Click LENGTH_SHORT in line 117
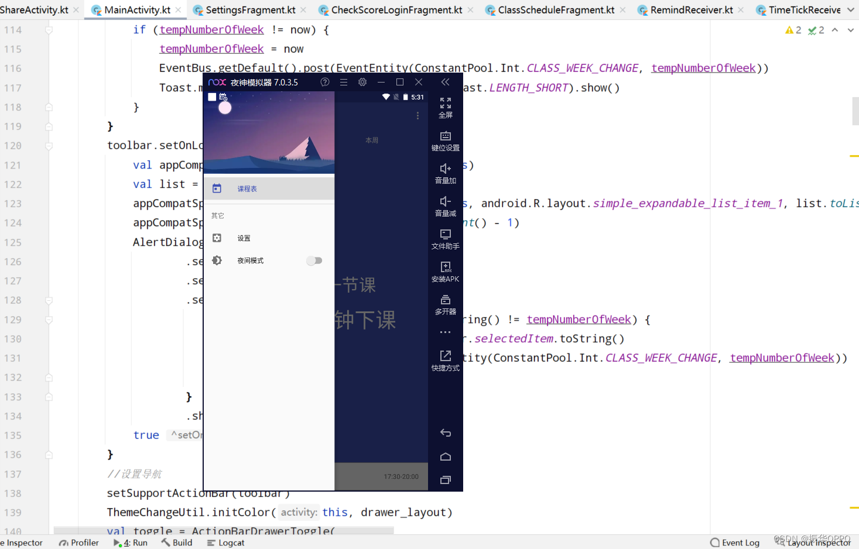 pos(529,88)
